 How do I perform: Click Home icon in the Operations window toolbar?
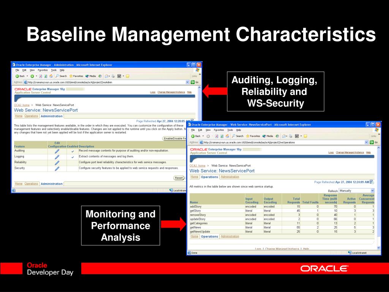(x=227, y=136)
